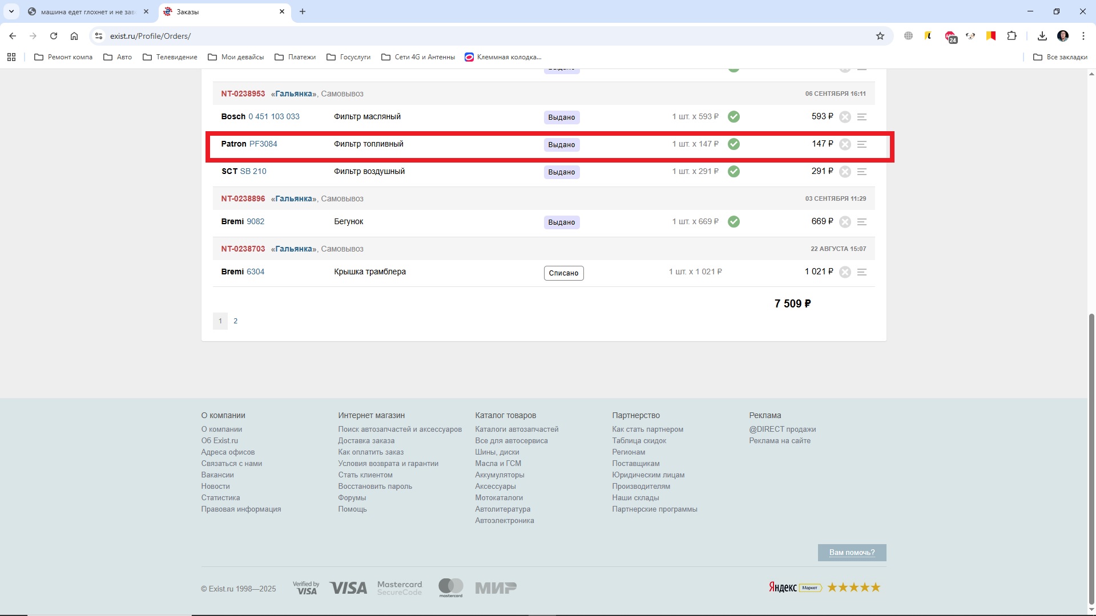
Task: Click green checkmark in Bremi 9082 row
Action: 734,222
